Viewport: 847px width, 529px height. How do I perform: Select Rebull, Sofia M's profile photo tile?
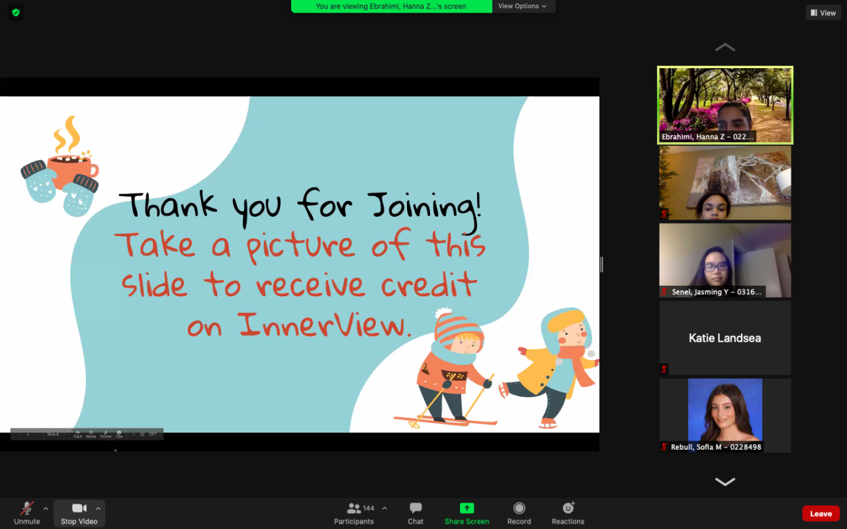click(x=725, y=415)
